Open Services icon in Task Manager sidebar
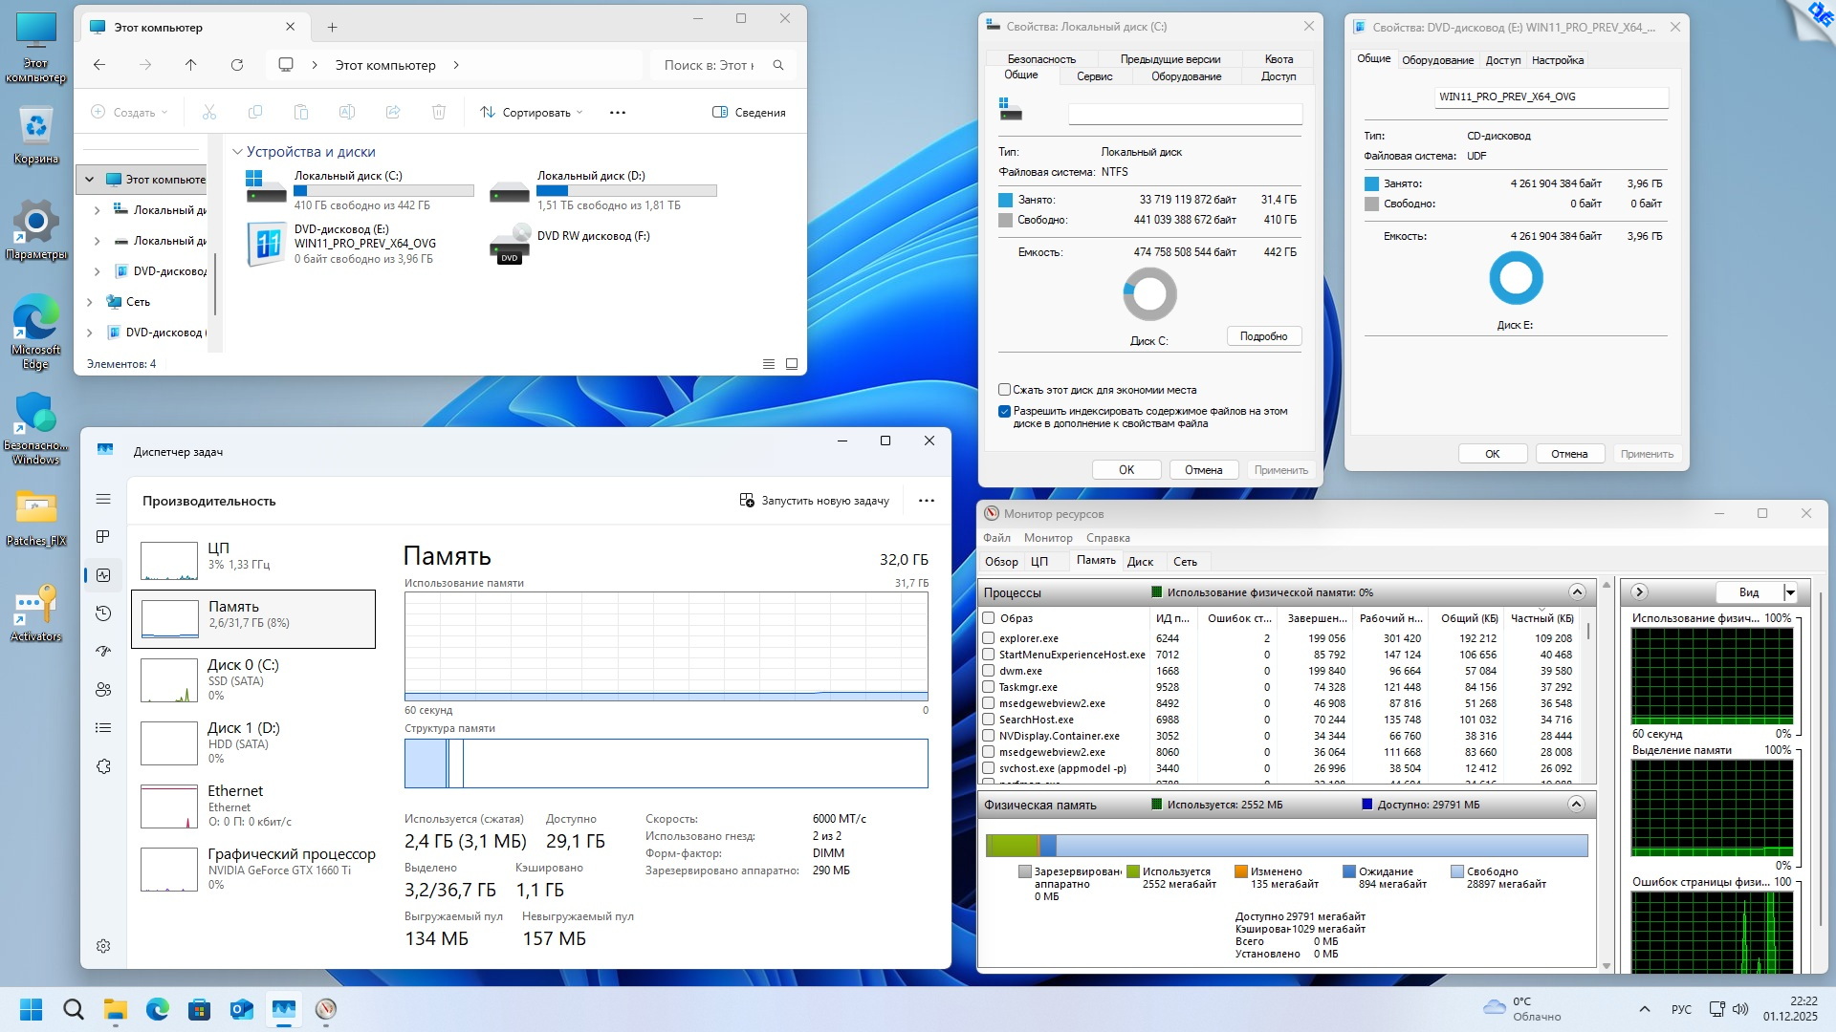The width and height of the screenshot is (1836, 1032). [103, 766]
